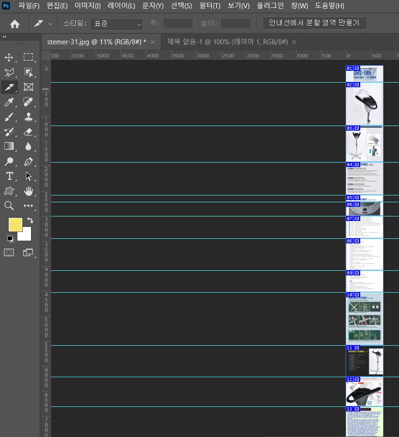The image size is (399, 437).
Task: Open the 스타일 dropdown set to 표준
Action: [x=116, y=24]
